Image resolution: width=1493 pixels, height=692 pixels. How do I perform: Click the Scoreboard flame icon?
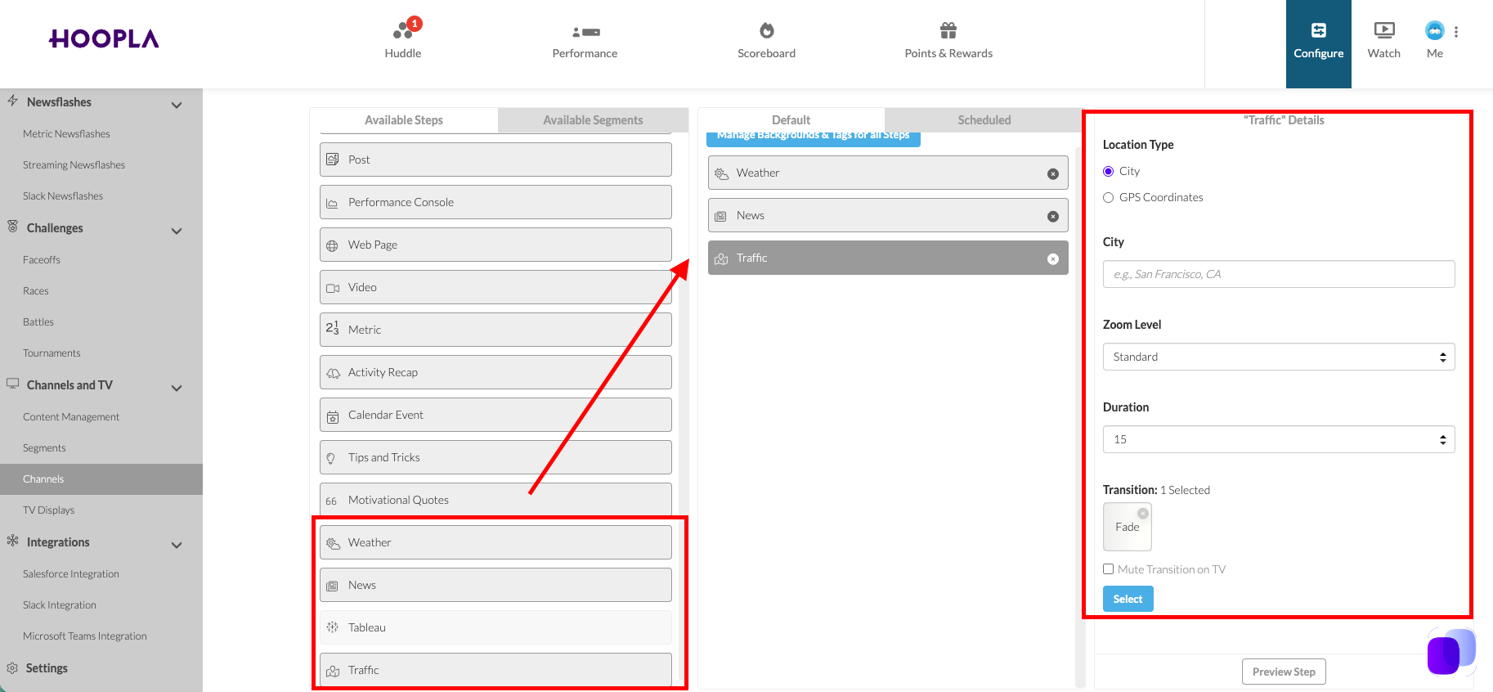(766, 30)
